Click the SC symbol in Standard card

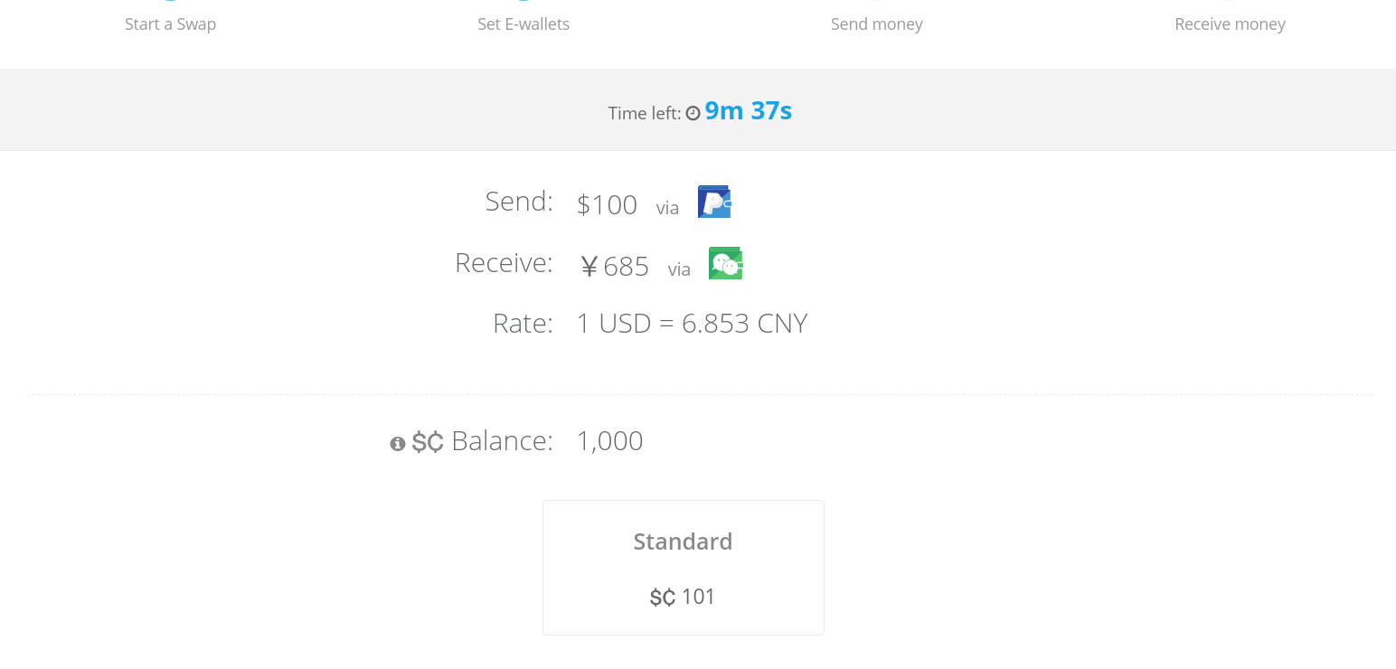click(x=663, y=598)
